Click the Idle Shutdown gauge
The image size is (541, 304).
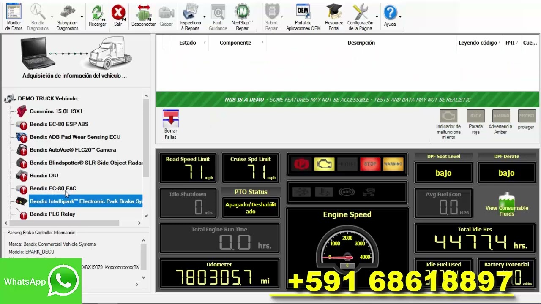tap(188, 203)
